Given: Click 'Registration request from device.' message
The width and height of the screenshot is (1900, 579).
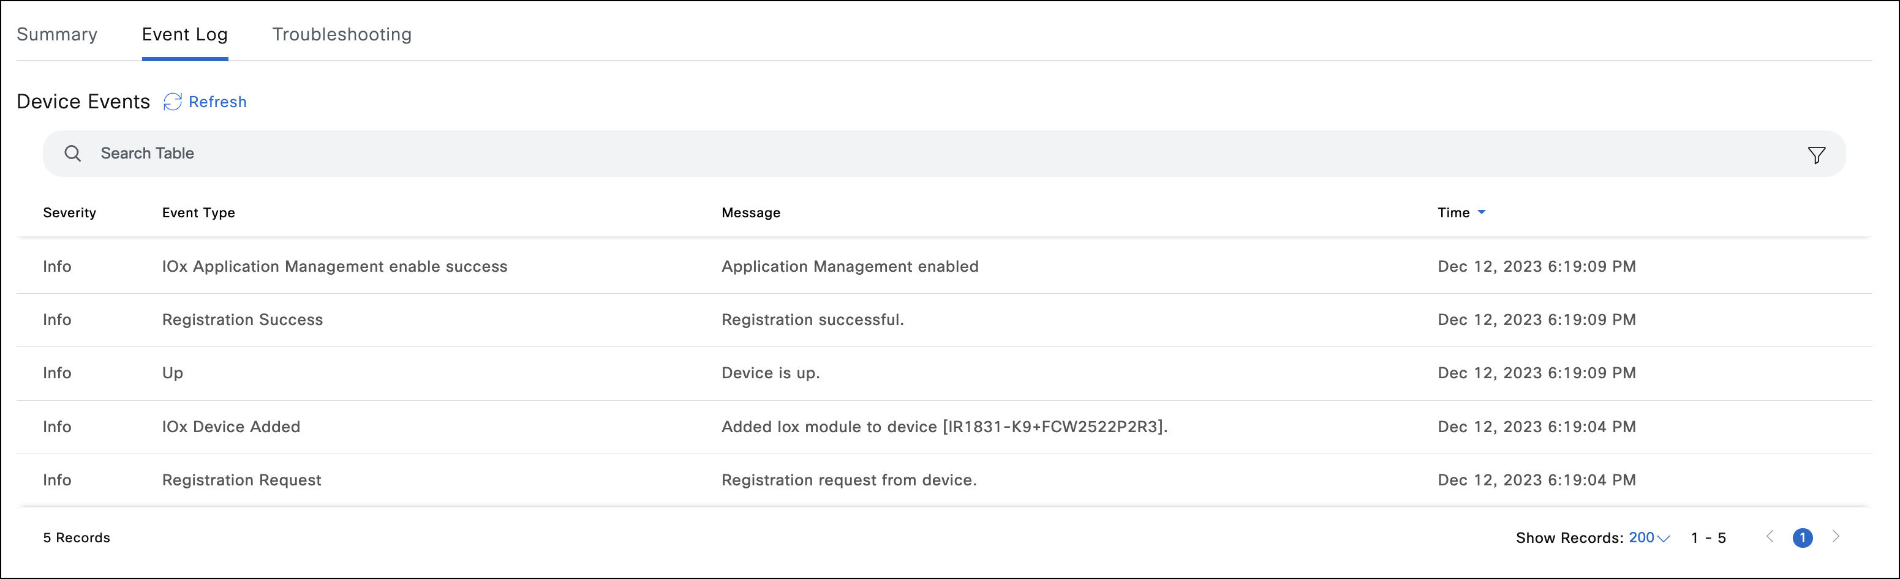Looking at the screenshot, I should point(849,480).
